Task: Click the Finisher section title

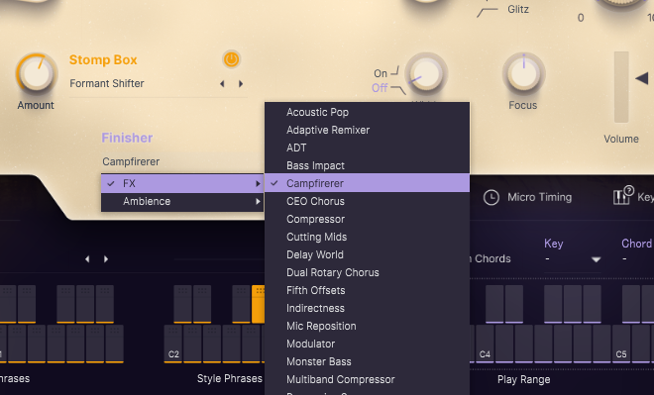Action: coord(127,138)
